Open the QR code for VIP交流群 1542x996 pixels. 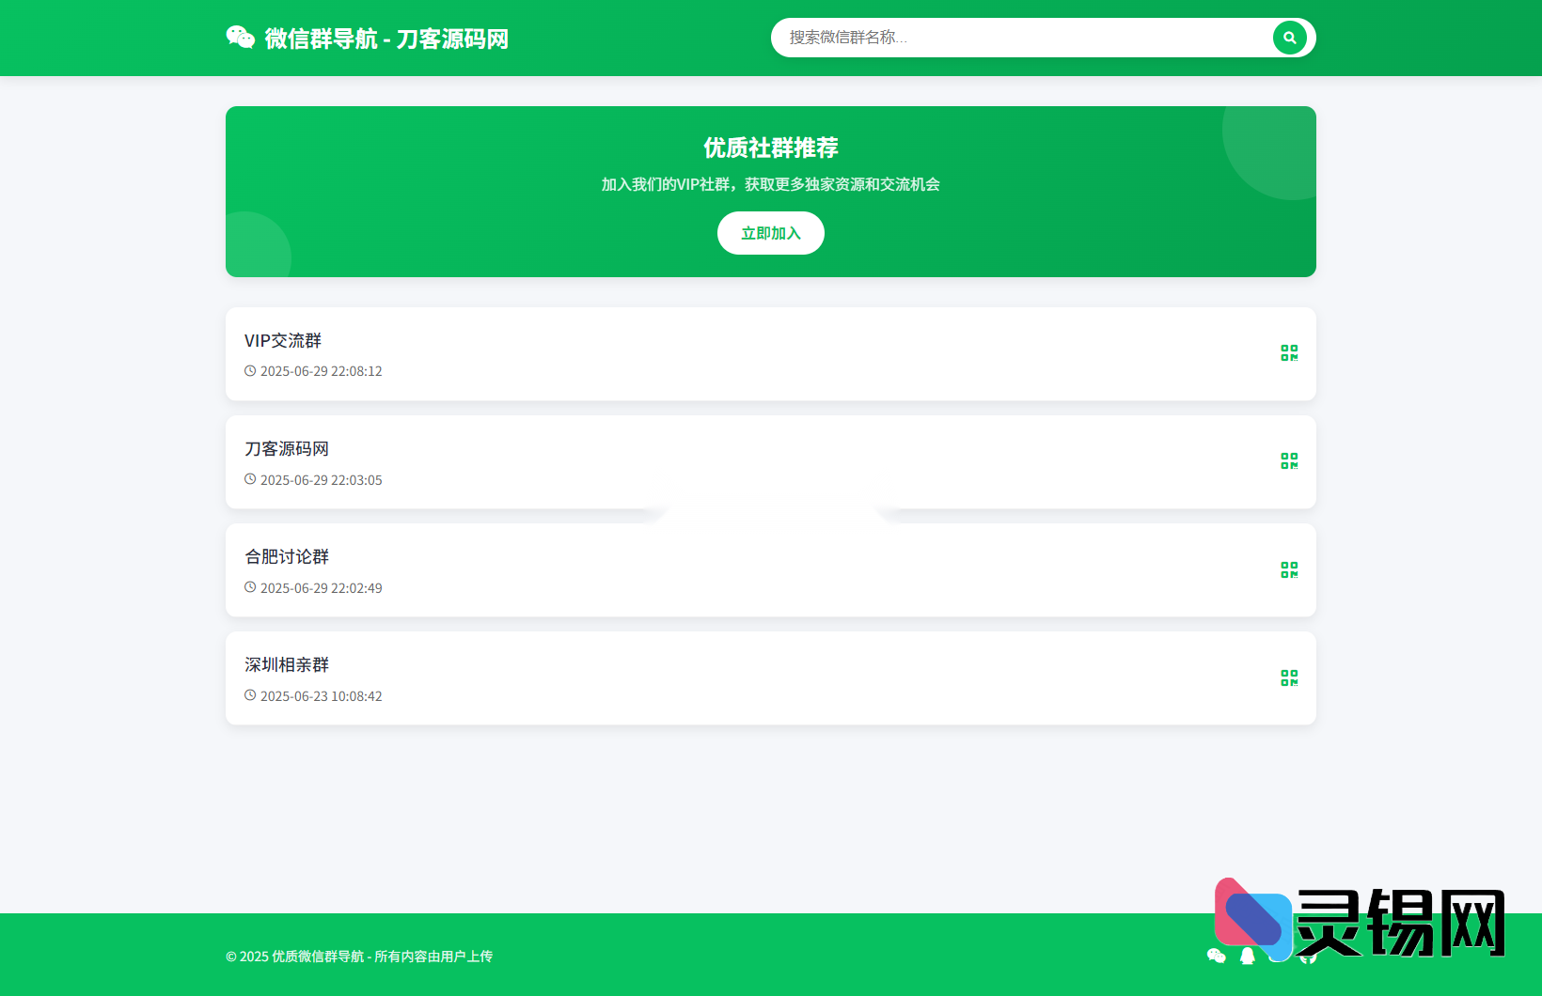[1289, 353]
